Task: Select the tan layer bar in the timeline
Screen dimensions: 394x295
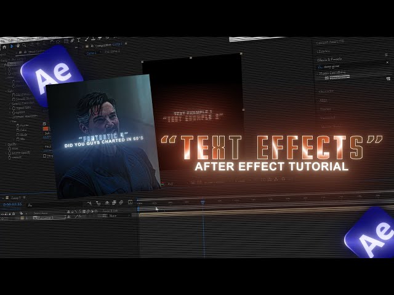Action: pos(266,212)
